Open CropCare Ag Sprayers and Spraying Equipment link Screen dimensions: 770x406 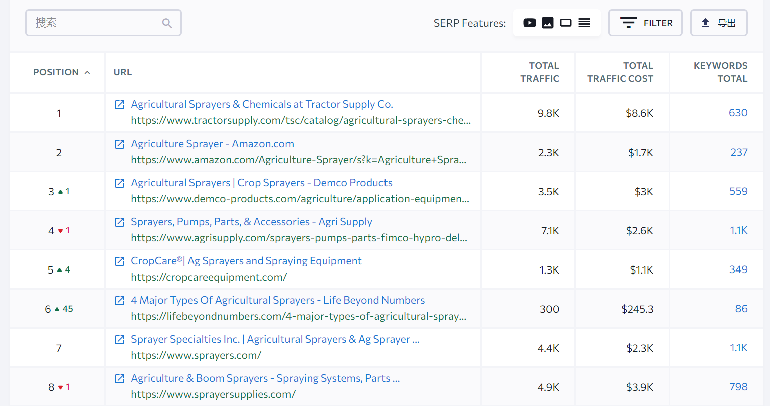coord(246,261)
